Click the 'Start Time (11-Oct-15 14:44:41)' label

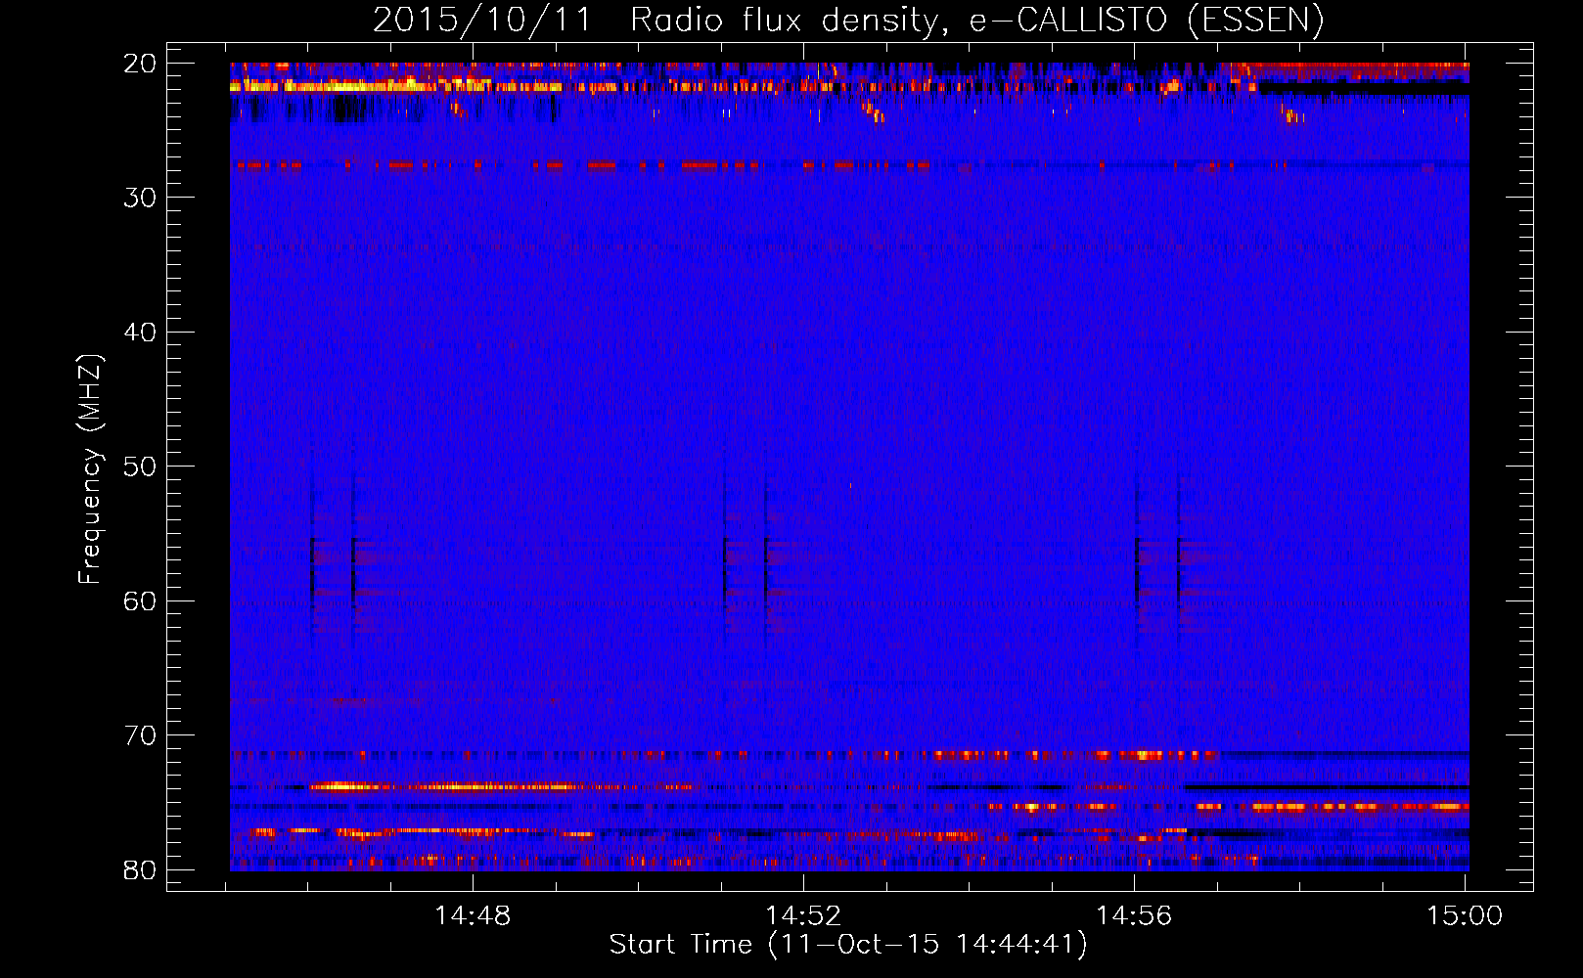[848, 945]
